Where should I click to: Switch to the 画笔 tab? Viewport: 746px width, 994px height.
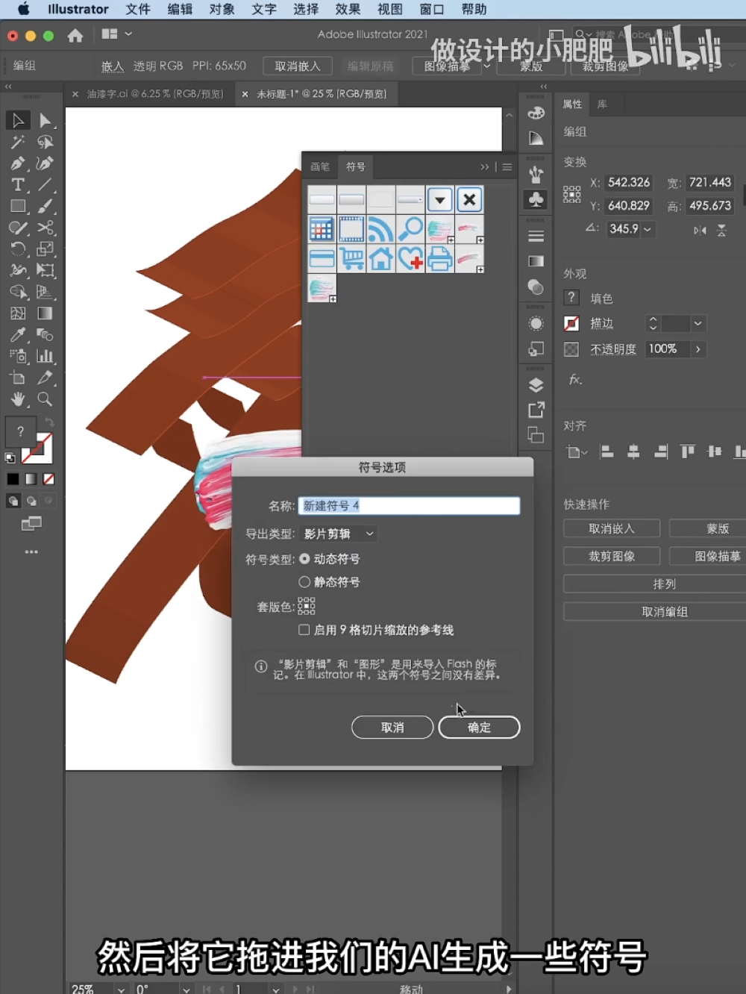pos(320,166)
